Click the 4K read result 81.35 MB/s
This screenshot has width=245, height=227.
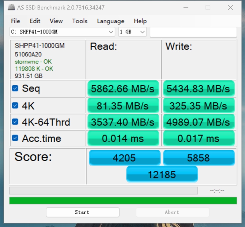(123, 106)
